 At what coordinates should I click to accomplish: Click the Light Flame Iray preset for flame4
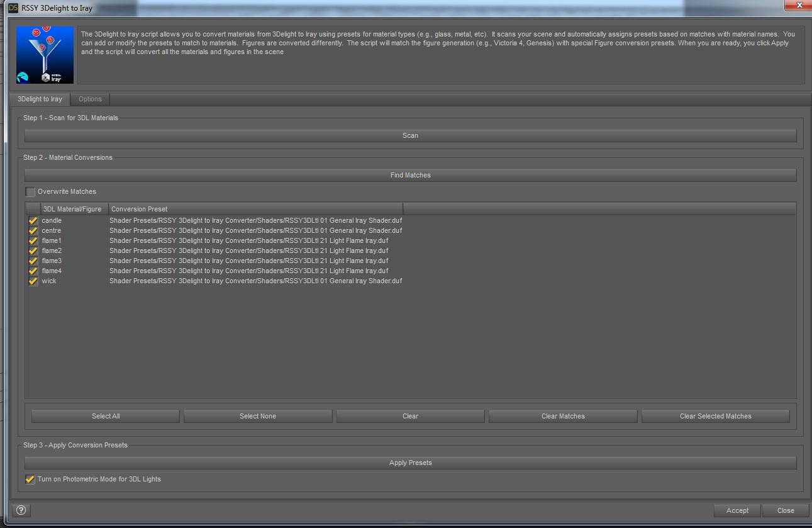249,271
